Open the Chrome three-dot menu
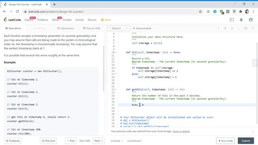The image size is (258, 145). pyautogui.click(x=254, y=12)
